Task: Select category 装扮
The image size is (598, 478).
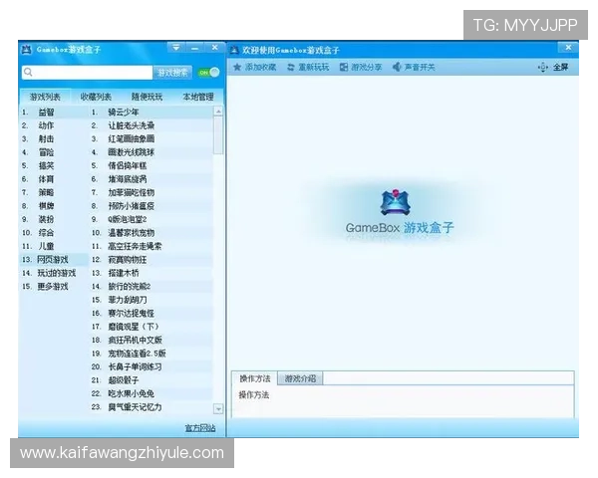Action: click(x=55, y=219)
